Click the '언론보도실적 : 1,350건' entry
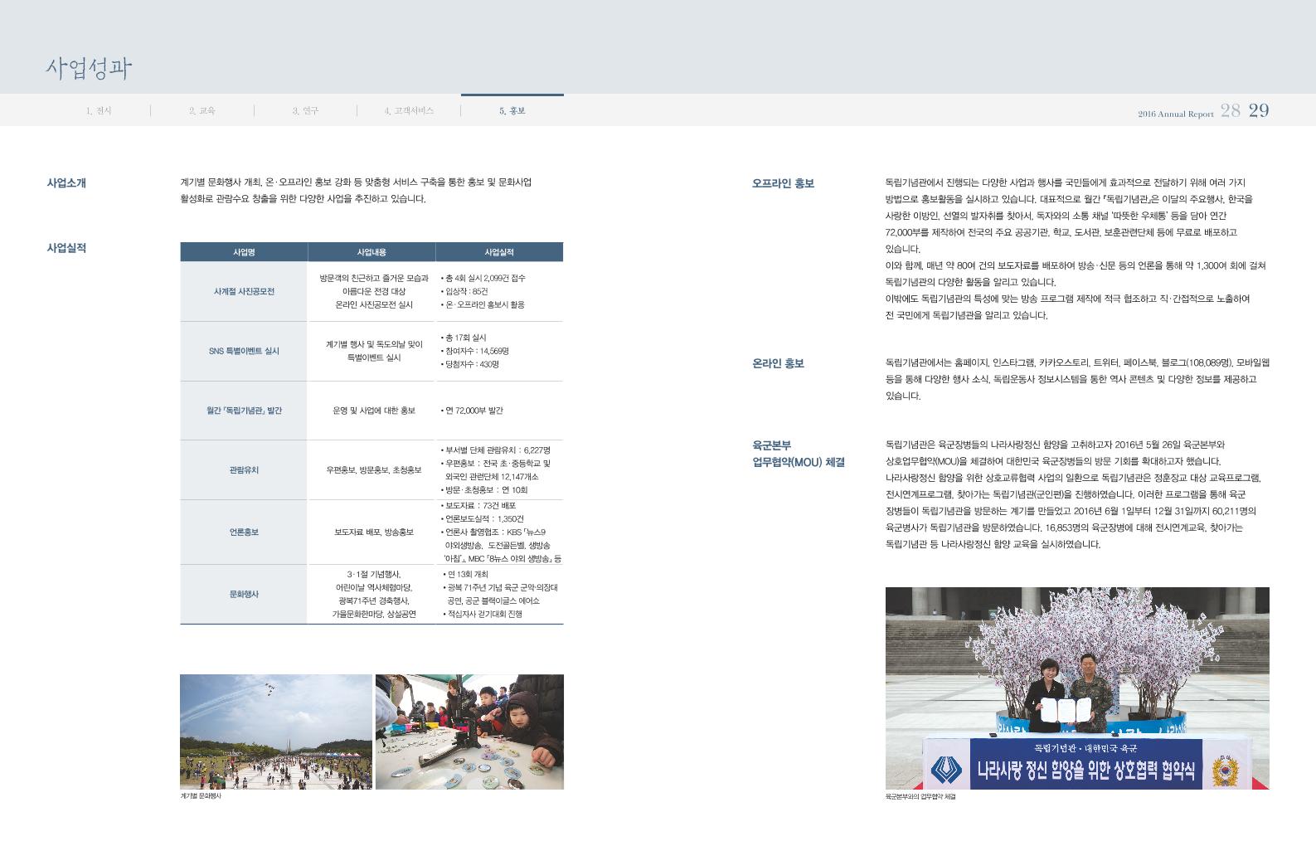The width and height of the screenshot is (1316, 846). (x=483, y=519)
